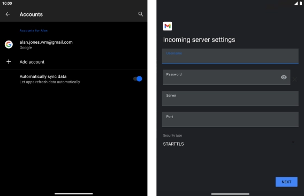Show password using the eye icon
304x196 pixels.
[284, 77]
